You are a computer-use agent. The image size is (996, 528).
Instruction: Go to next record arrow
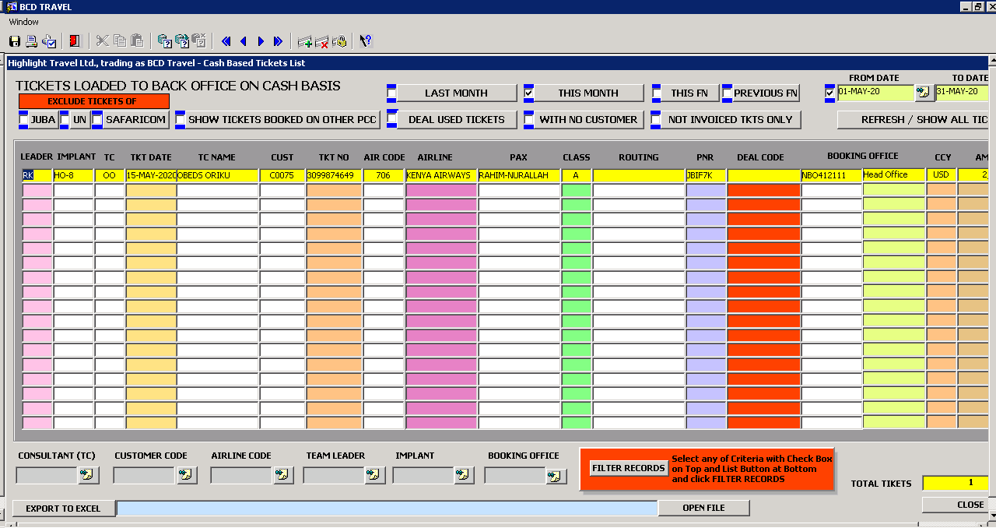click(261, 41)
